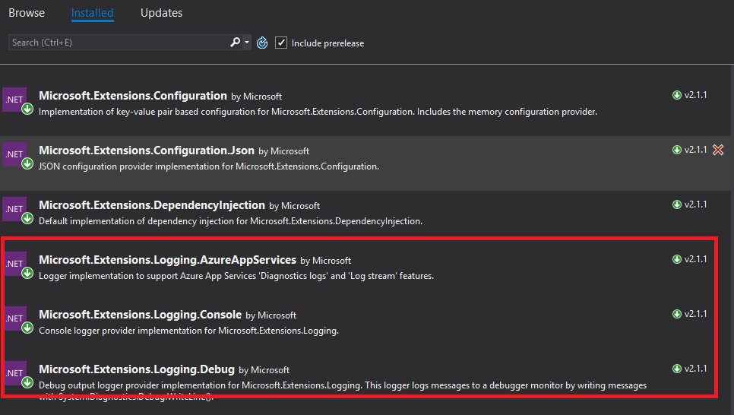
Task: Click update arrow icon beside Configuration v2.1.1
Action: (x=677, y=95)
